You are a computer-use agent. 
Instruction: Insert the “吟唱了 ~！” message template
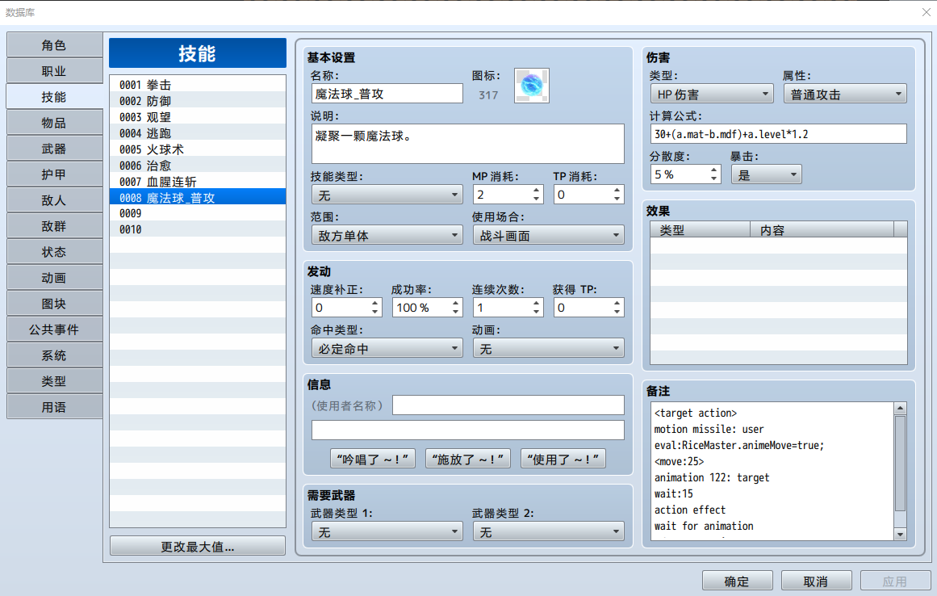(x=373, y=459)
